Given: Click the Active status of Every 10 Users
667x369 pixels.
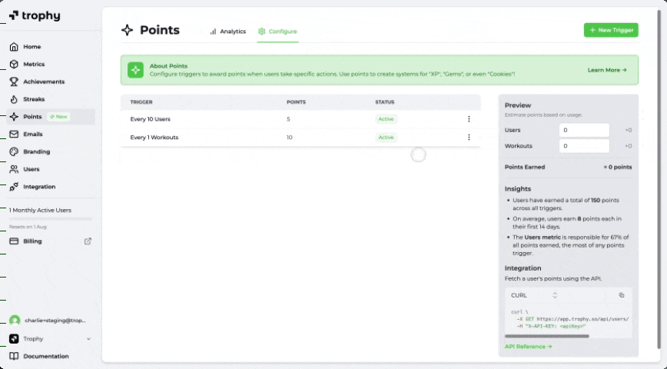Looking at the screenshot, I should pos(387,119).
